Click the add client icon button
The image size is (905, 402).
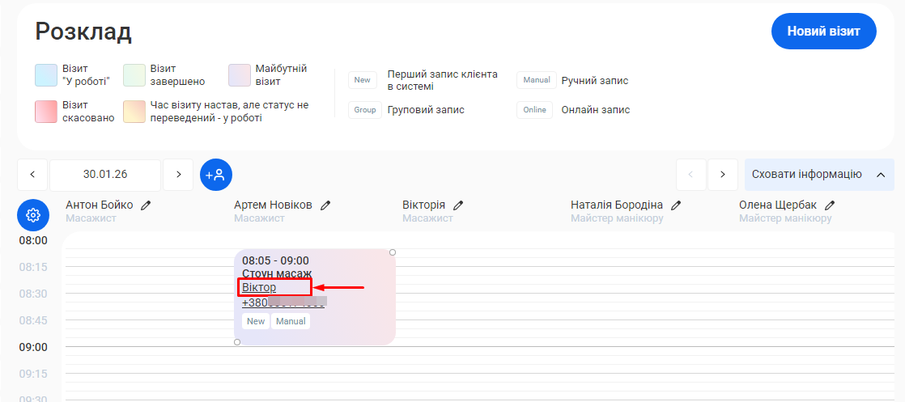click(216, 175)
